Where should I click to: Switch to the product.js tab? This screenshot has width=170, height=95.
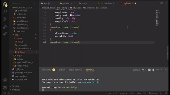point(66,3)
